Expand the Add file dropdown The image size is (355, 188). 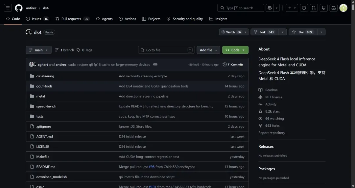click(x=208, y=50)
